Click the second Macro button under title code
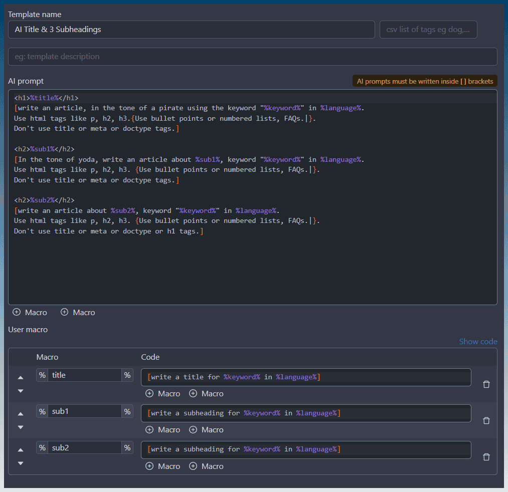Viewport: 508px width, 492px height. 207,394
